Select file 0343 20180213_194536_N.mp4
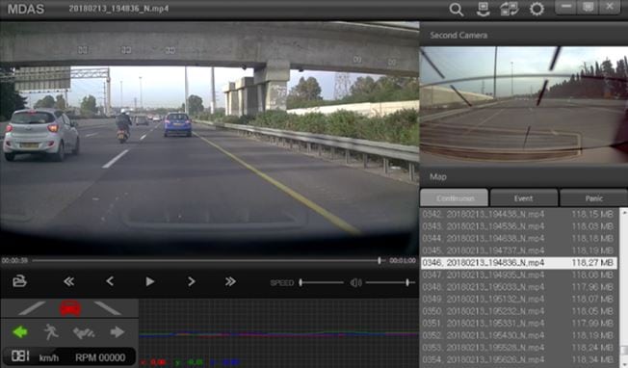The width and height of the screenshot is (628, 368). click(518, 226)
